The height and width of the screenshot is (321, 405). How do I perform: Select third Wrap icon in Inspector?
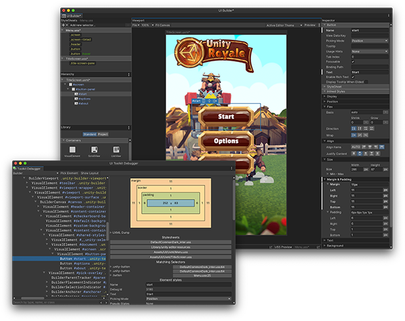pos(365,135)
